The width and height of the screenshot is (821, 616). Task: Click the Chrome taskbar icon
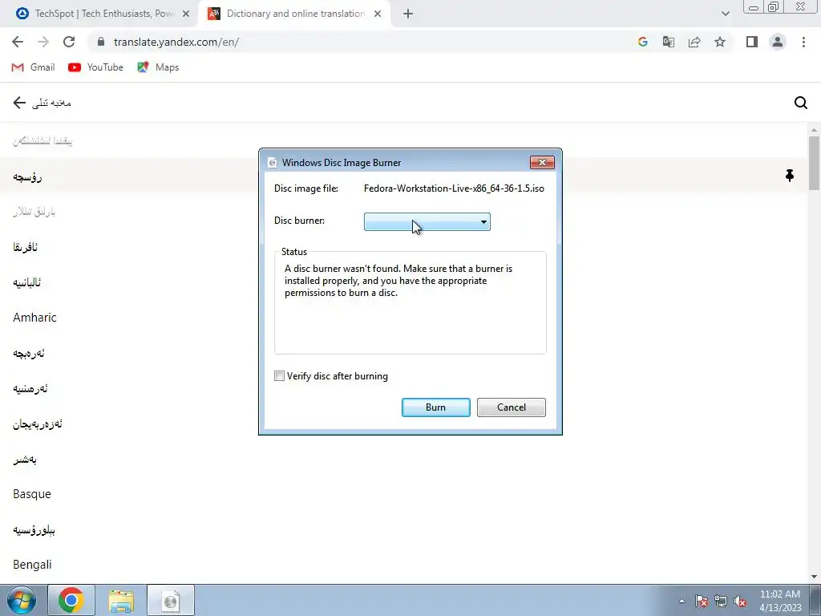71,600
